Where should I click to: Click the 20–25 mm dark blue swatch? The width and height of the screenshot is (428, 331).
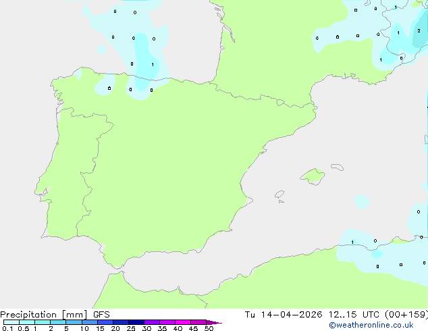click(x=120, y=322)
